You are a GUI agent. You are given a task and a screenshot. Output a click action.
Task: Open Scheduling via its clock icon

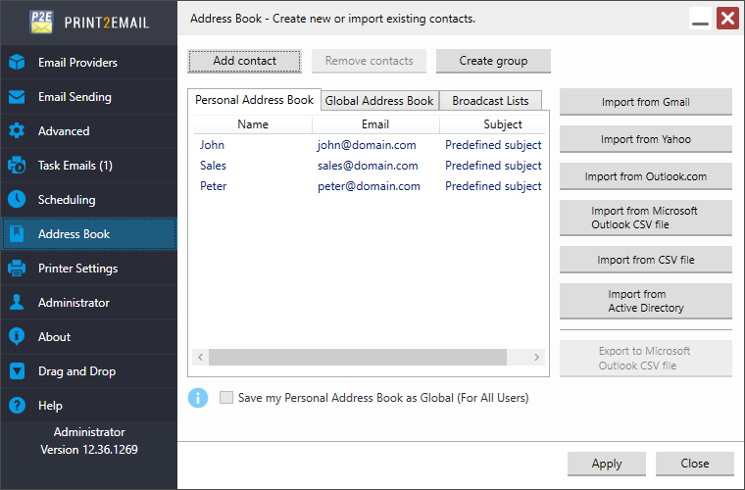(x=17, y=200)
